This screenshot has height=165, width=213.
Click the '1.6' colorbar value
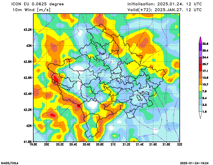point(204,112)
